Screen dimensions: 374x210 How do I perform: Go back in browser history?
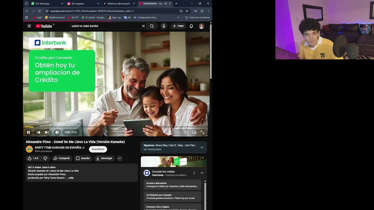click(x=27, y=11)
